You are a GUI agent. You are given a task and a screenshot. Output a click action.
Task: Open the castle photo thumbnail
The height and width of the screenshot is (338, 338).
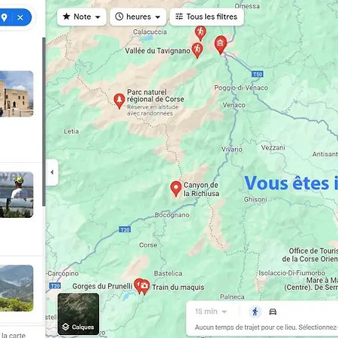pyautogui.click(x=17, y=94)
